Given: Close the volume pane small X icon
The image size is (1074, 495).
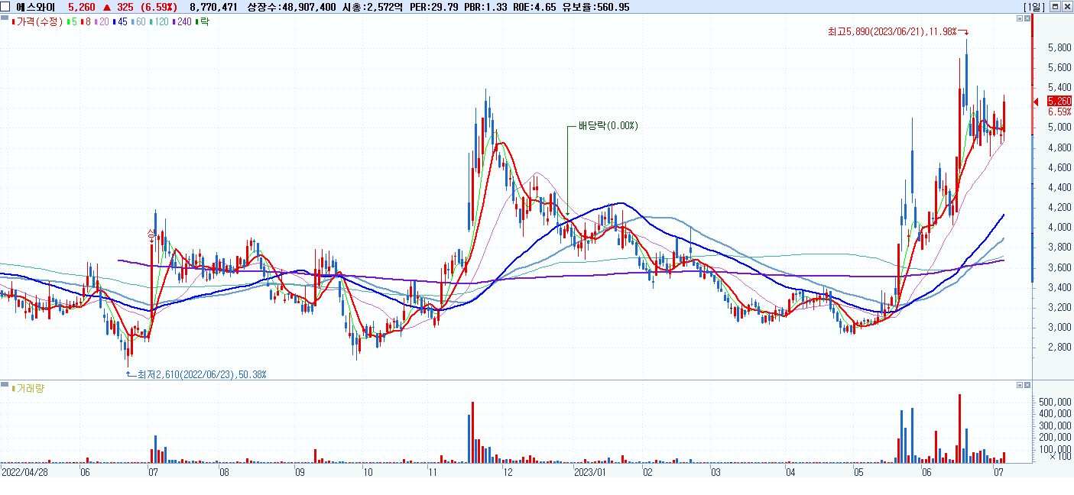Looking at the screenshot, I should 1027,383.
